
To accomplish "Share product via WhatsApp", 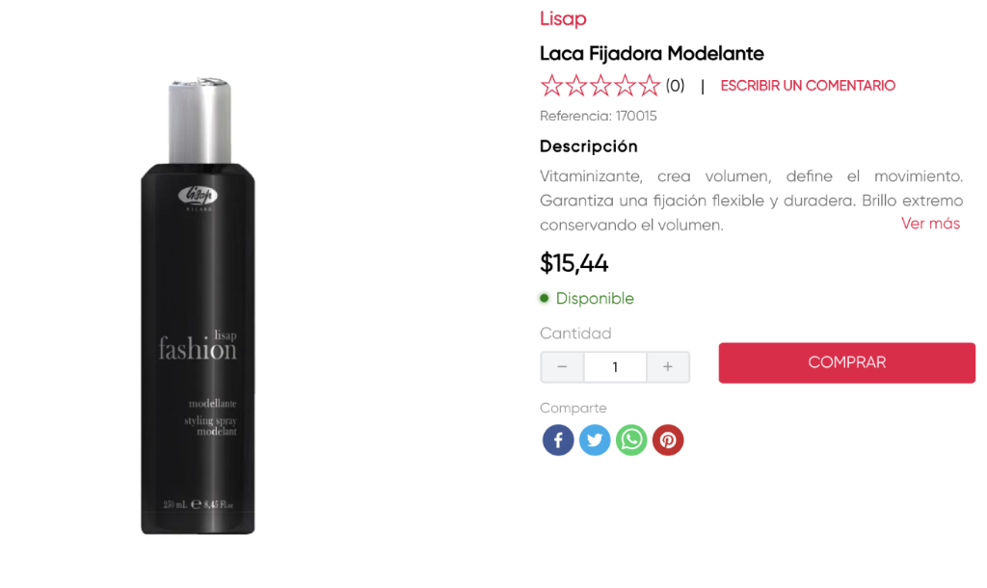I will tap(631, 441).
